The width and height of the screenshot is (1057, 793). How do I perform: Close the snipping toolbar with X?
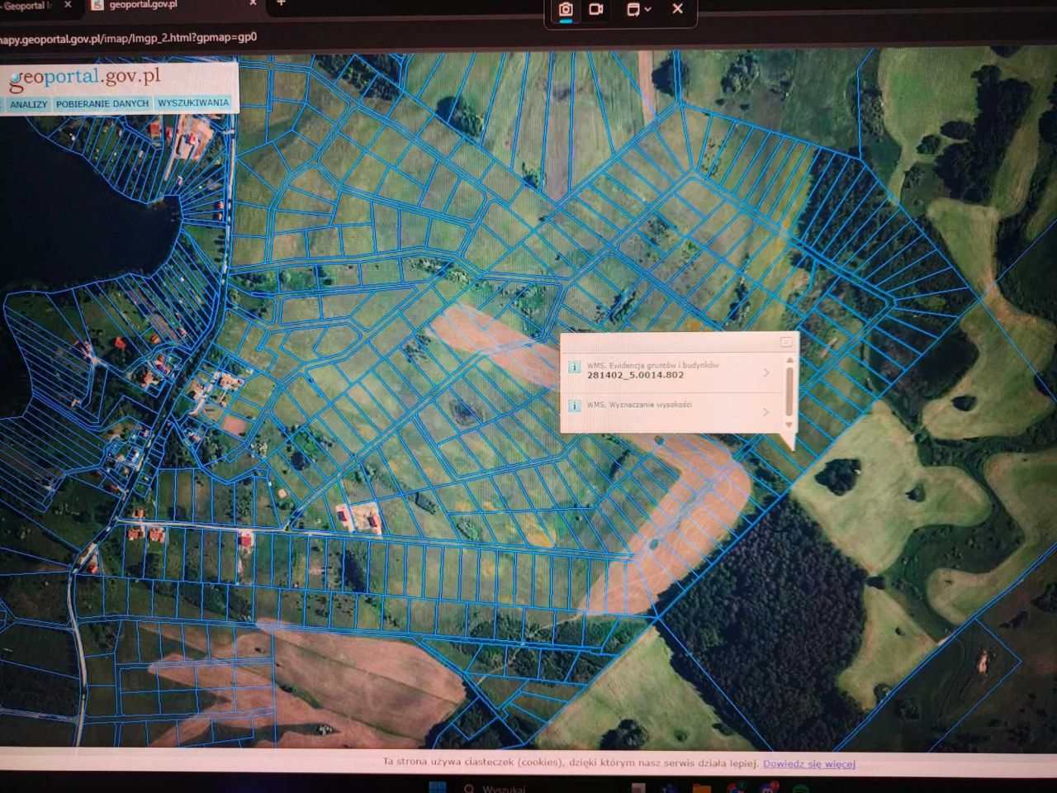(677, 9)
